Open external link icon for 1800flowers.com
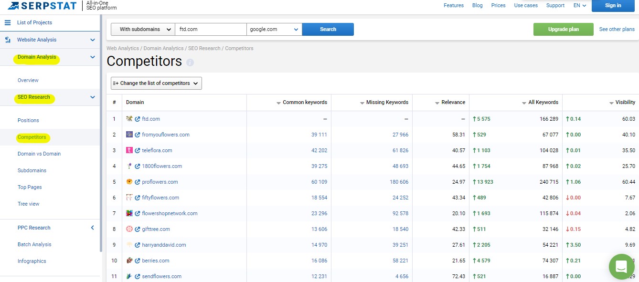This screenshot has width=639, height=282. (x=138, y=166)
